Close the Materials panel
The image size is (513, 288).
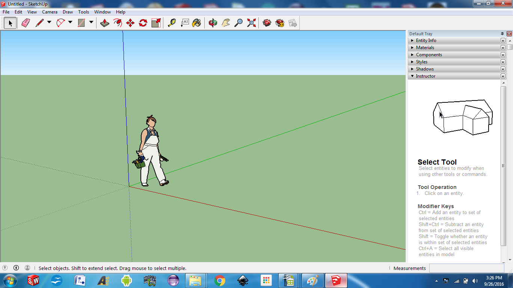[503, 48]
